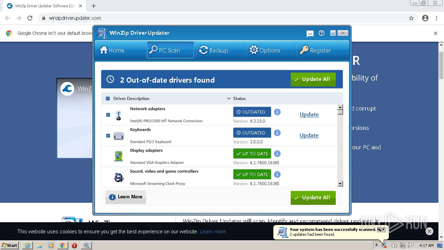Image resolution: width=444 pixels, height=250 pixels.
Task: Click the Learn more cookie link
Action: (x=213, y=232)
